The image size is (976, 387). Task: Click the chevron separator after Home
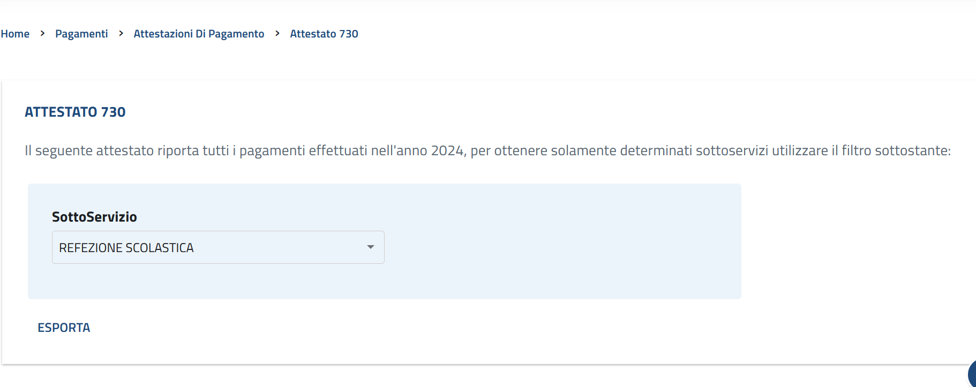42,33
